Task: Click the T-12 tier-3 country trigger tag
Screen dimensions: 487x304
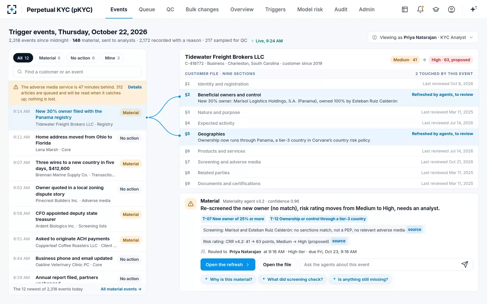Action: pyautogui.click(x=318, y=219)
